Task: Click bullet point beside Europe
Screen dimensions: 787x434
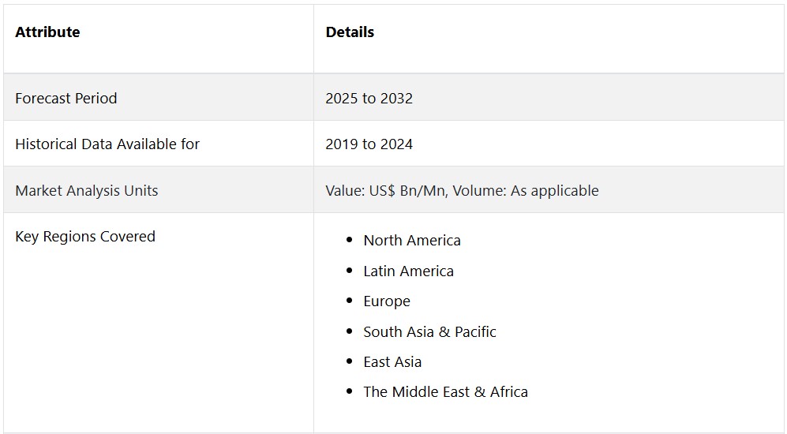Action: click(x=350, y=301)
